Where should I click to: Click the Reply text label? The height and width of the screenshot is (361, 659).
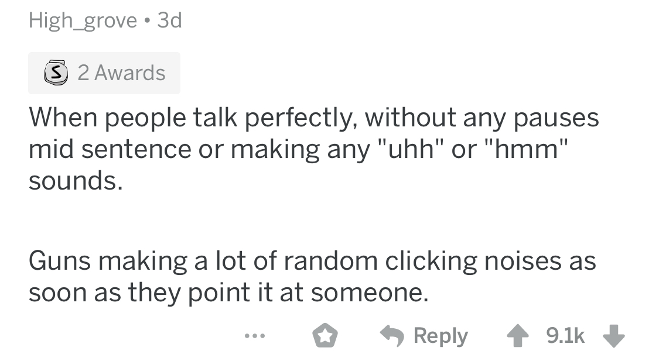pyautogui.click(x=441, y=336)
